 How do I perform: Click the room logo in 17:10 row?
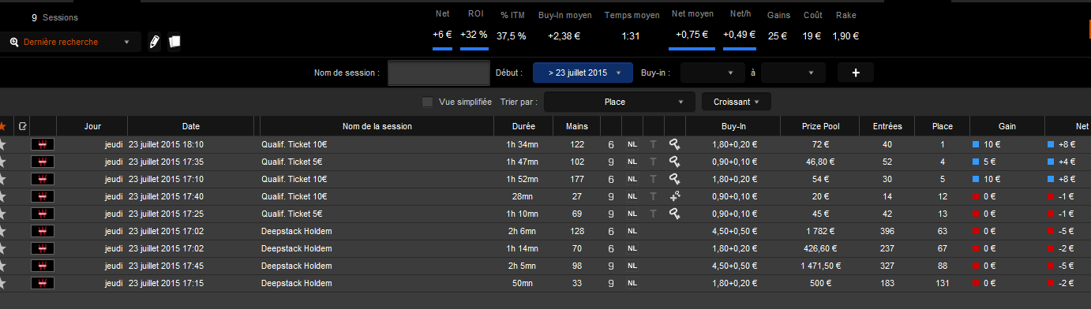[x=43, y=179]
